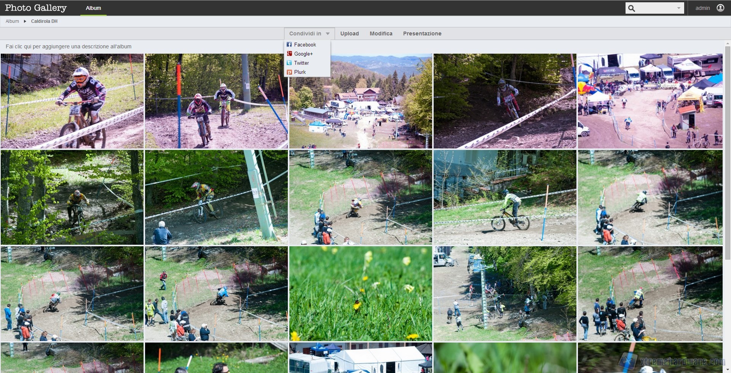The width and height of the screenshot is (731, 373).
Task: Click the Upload button
Action: pyautogui.click(x=349, y=33)
